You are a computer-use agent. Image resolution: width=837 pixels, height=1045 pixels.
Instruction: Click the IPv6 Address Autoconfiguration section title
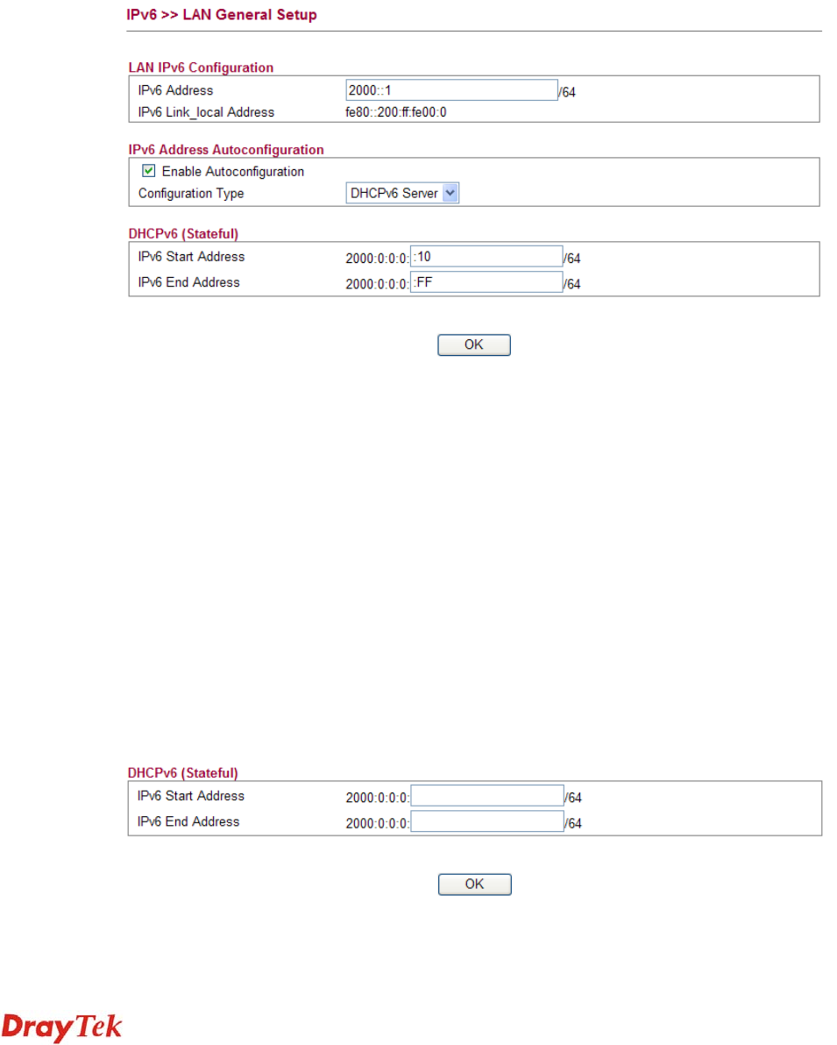coord(226,150)
